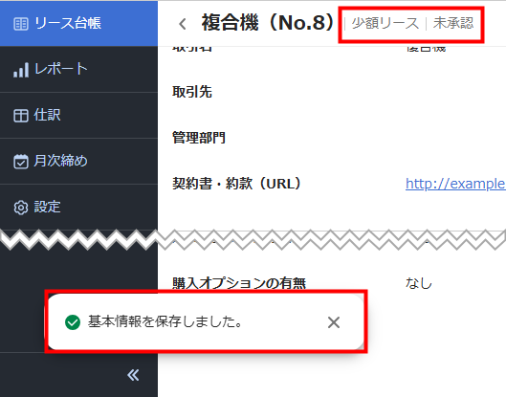
Task: Click the green checkmark icon in the toast
Action: (x=73, y=322)
